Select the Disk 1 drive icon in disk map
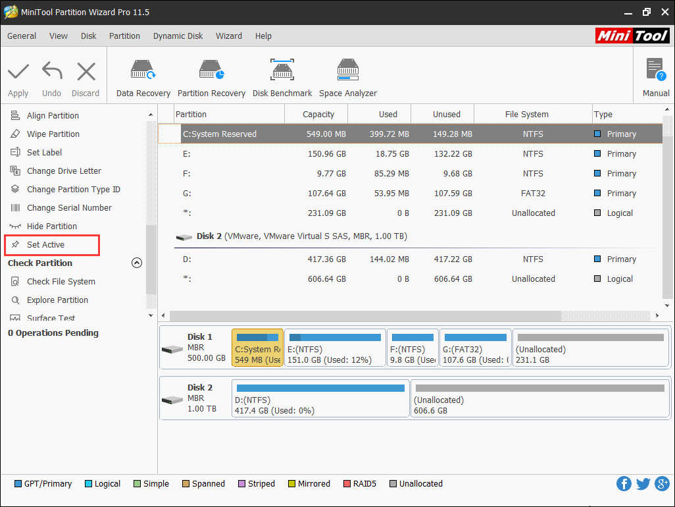Screen dimensions: 675x507 (172, 349)
